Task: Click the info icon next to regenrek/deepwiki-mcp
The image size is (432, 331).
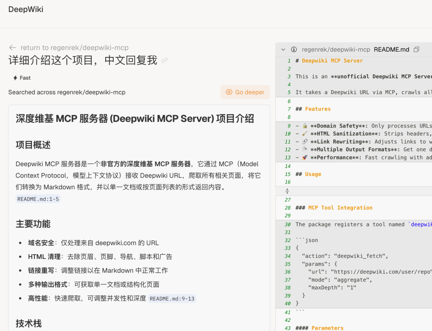Action: tap(294, 50)
